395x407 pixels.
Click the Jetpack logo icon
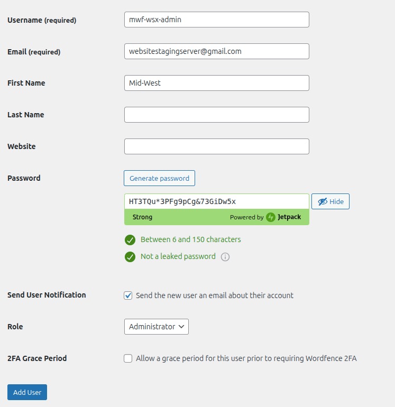[x=271, y=217]
